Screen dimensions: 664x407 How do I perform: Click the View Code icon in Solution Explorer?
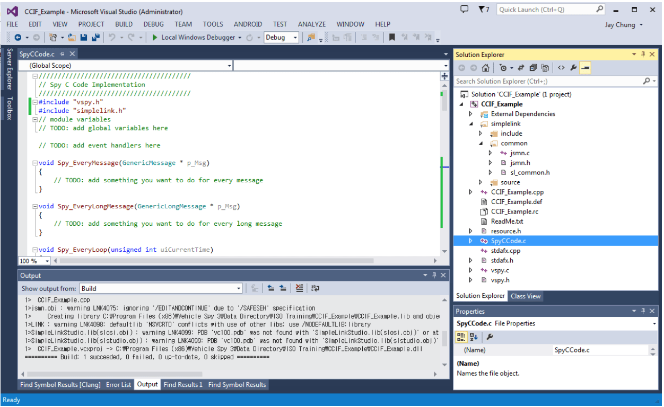[561, 68]
